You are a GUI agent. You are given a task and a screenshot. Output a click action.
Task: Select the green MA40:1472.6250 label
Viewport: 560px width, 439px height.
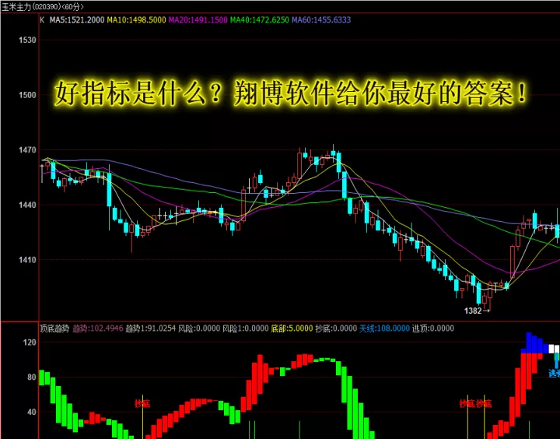[259, 20]
